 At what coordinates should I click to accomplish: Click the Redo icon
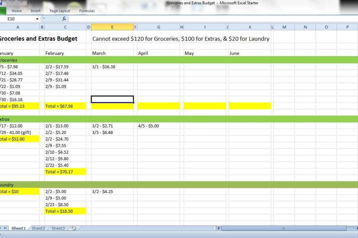(16, 2)
